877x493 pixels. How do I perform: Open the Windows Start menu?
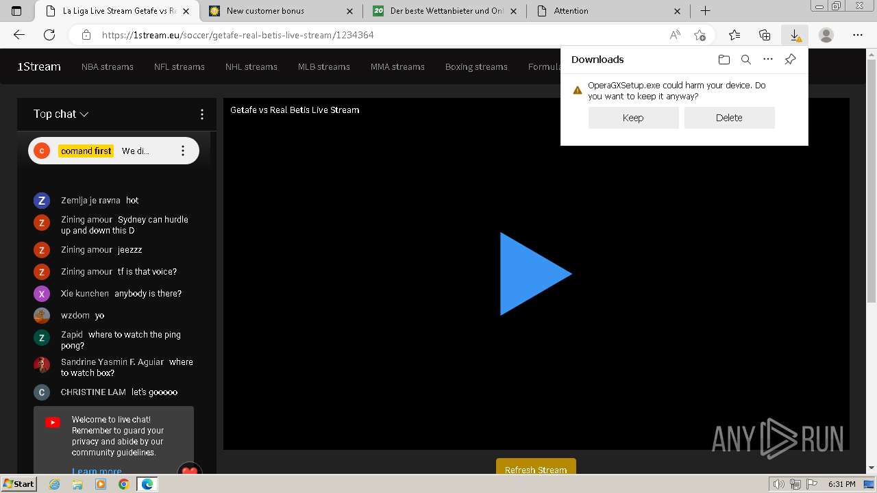point(19,483)
